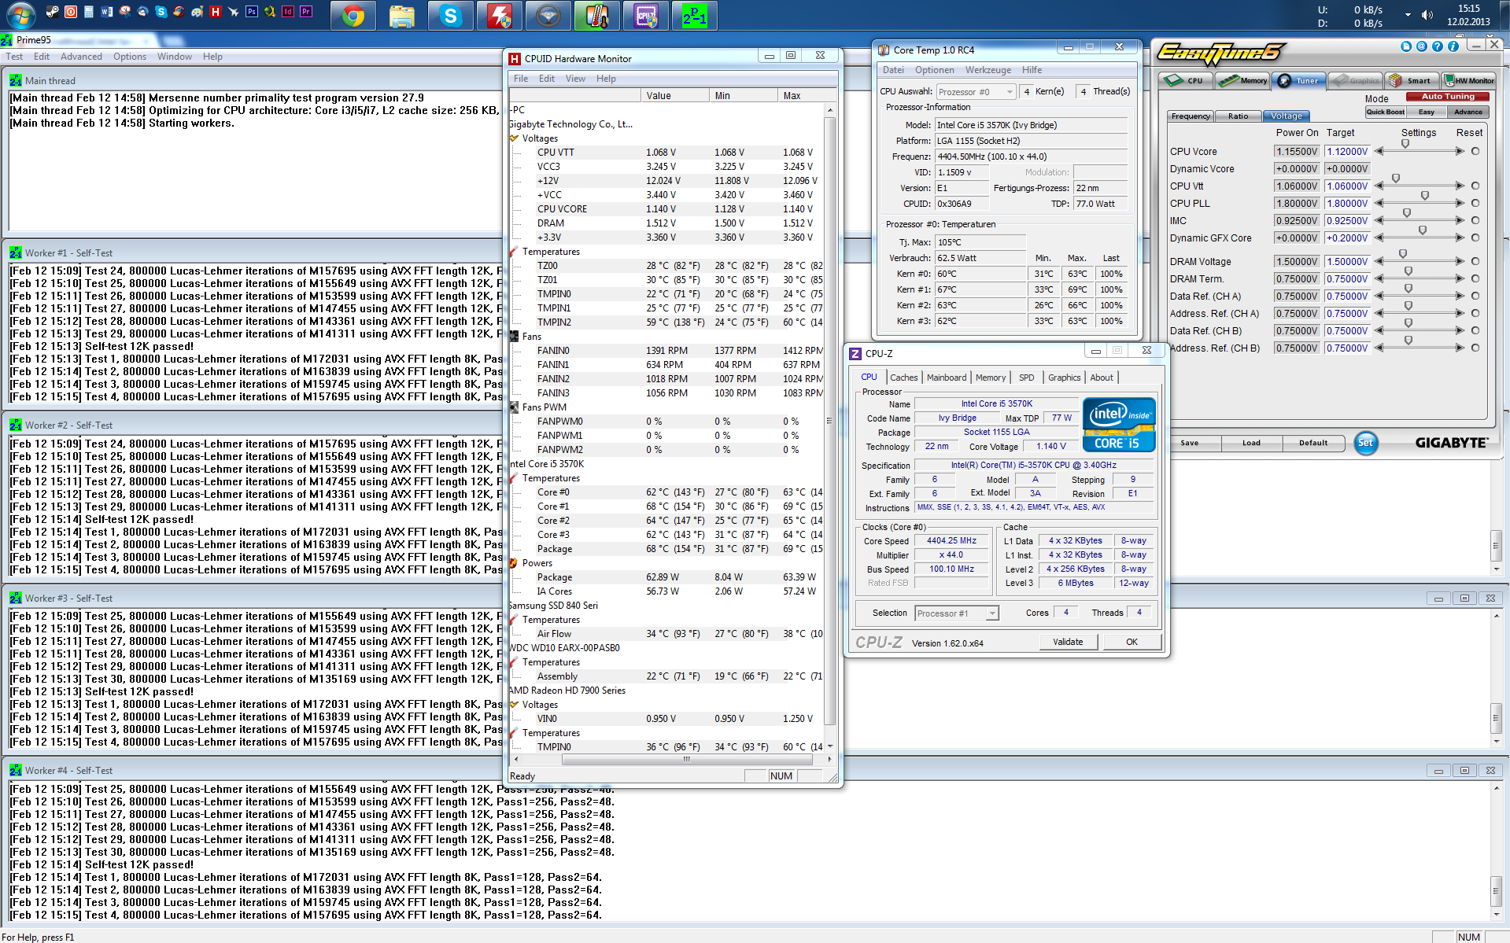
Task: Click the Intel Core i5 logo in CPU-Z
Action: click(1118, 424)
